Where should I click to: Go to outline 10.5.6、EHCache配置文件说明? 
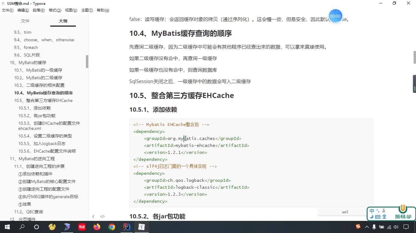click(47, 151)
